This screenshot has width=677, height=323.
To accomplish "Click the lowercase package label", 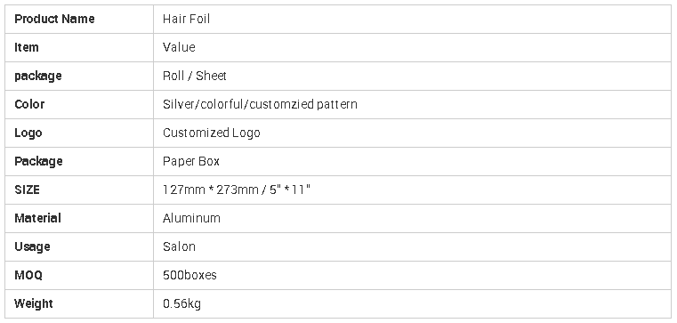I will tap(38, 77).
